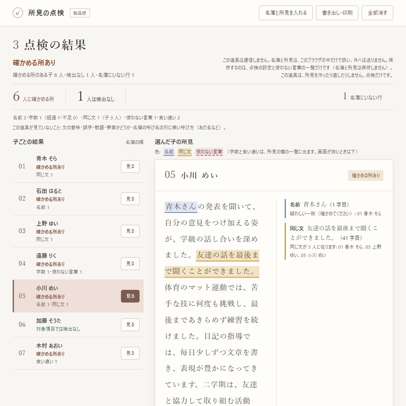The width and height of the screenshot is (406, 406).
Task: Click the 名簿と所見を入れる button
Action: click(285, 13)
